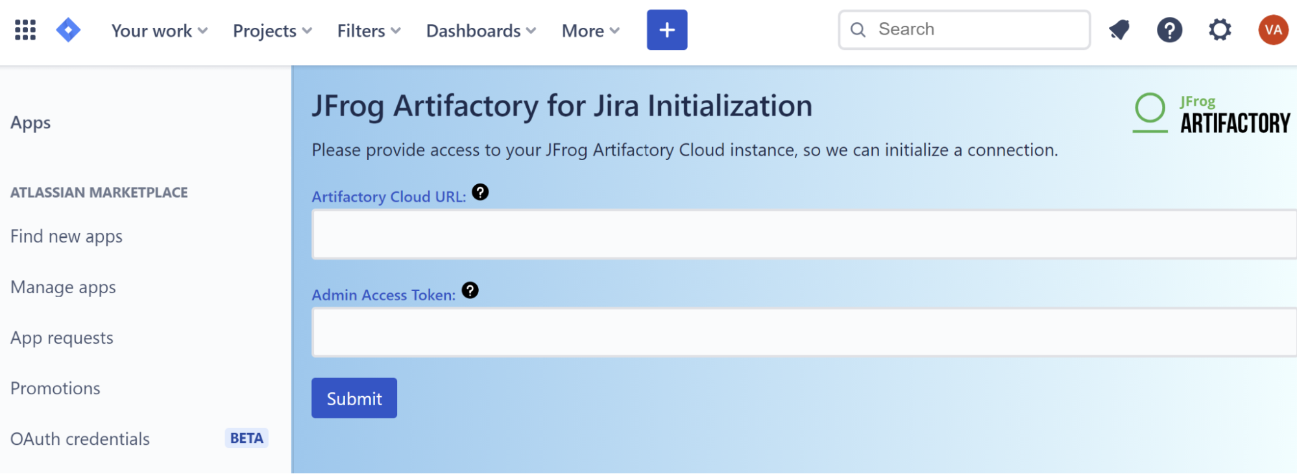Click the Submit button
This screenshot has width=1297, height=474.
pyautogui.click(x=354, y=398)
